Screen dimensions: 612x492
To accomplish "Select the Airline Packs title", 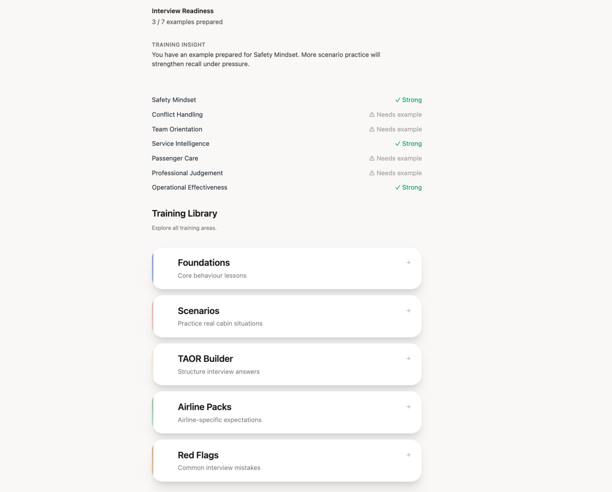I will click(205, 407).
